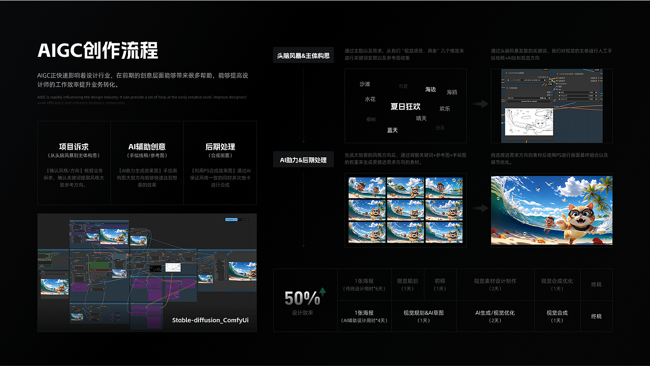
Task: Click the 视觉合成优化 (1天) cell
Action: (x=557, y=285)
